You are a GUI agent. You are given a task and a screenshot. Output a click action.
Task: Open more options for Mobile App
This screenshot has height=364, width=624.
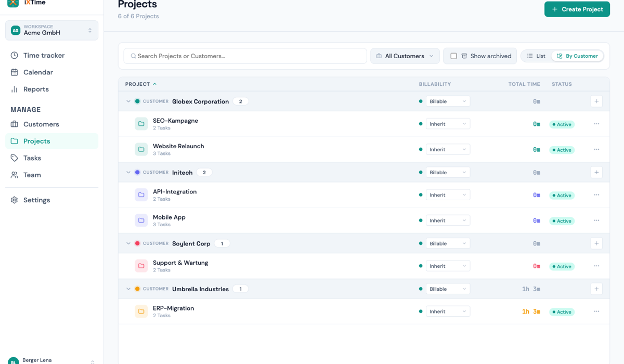(596, 220)
